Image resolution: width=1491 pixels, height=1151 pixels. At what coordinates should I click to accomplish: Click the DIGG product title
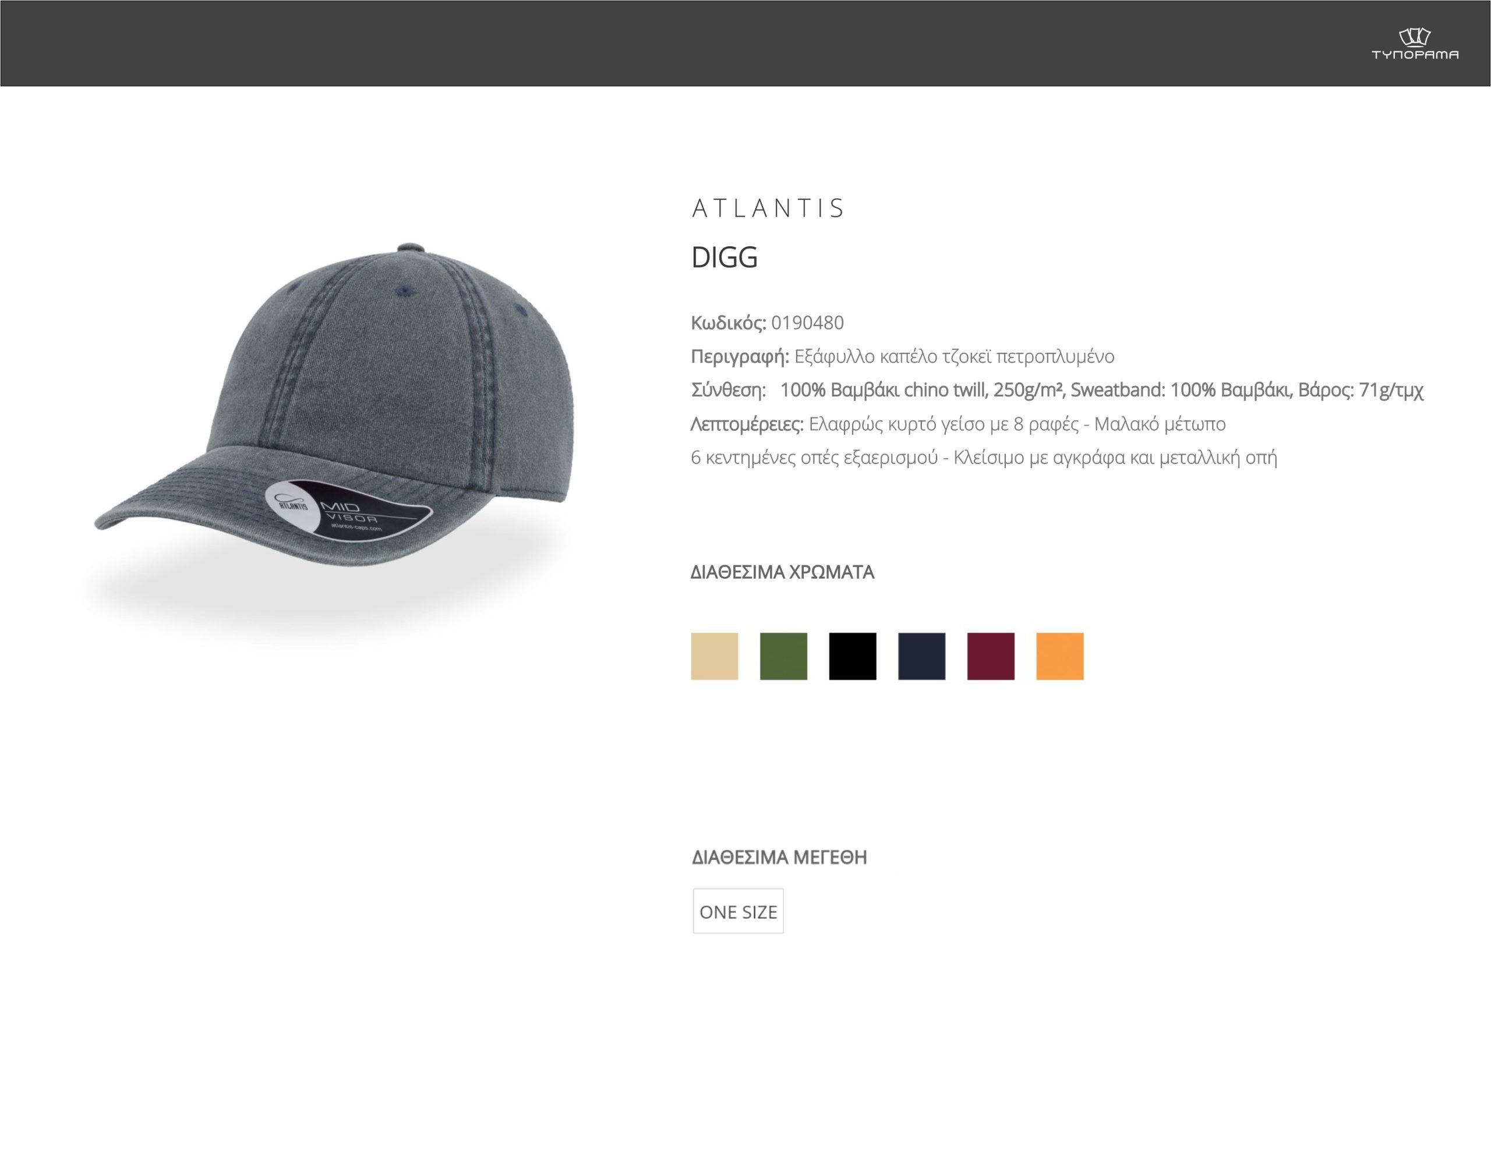pos(725,257)
